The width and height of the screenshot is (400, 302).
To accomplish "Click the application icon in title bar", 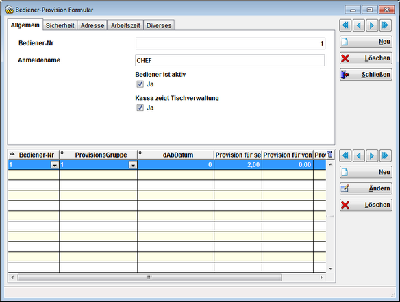I will (9, 10).
